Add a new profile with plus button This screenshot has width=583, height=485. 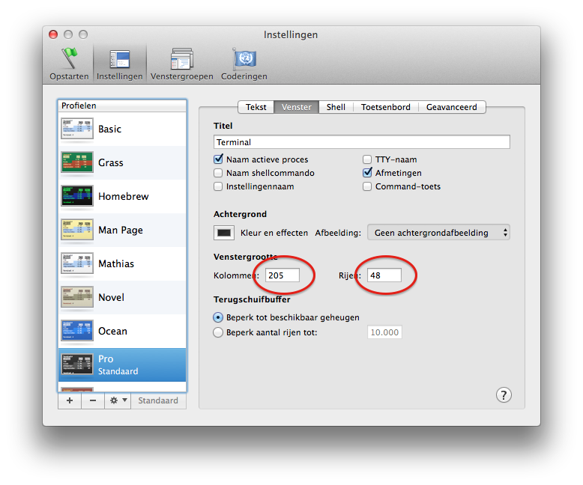click(69, 400)
